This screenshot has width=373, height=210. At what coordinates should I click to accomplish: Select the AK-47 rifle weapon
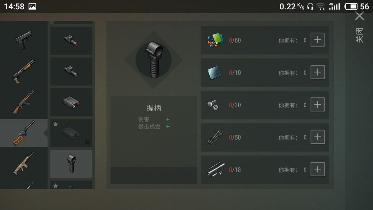24,102
